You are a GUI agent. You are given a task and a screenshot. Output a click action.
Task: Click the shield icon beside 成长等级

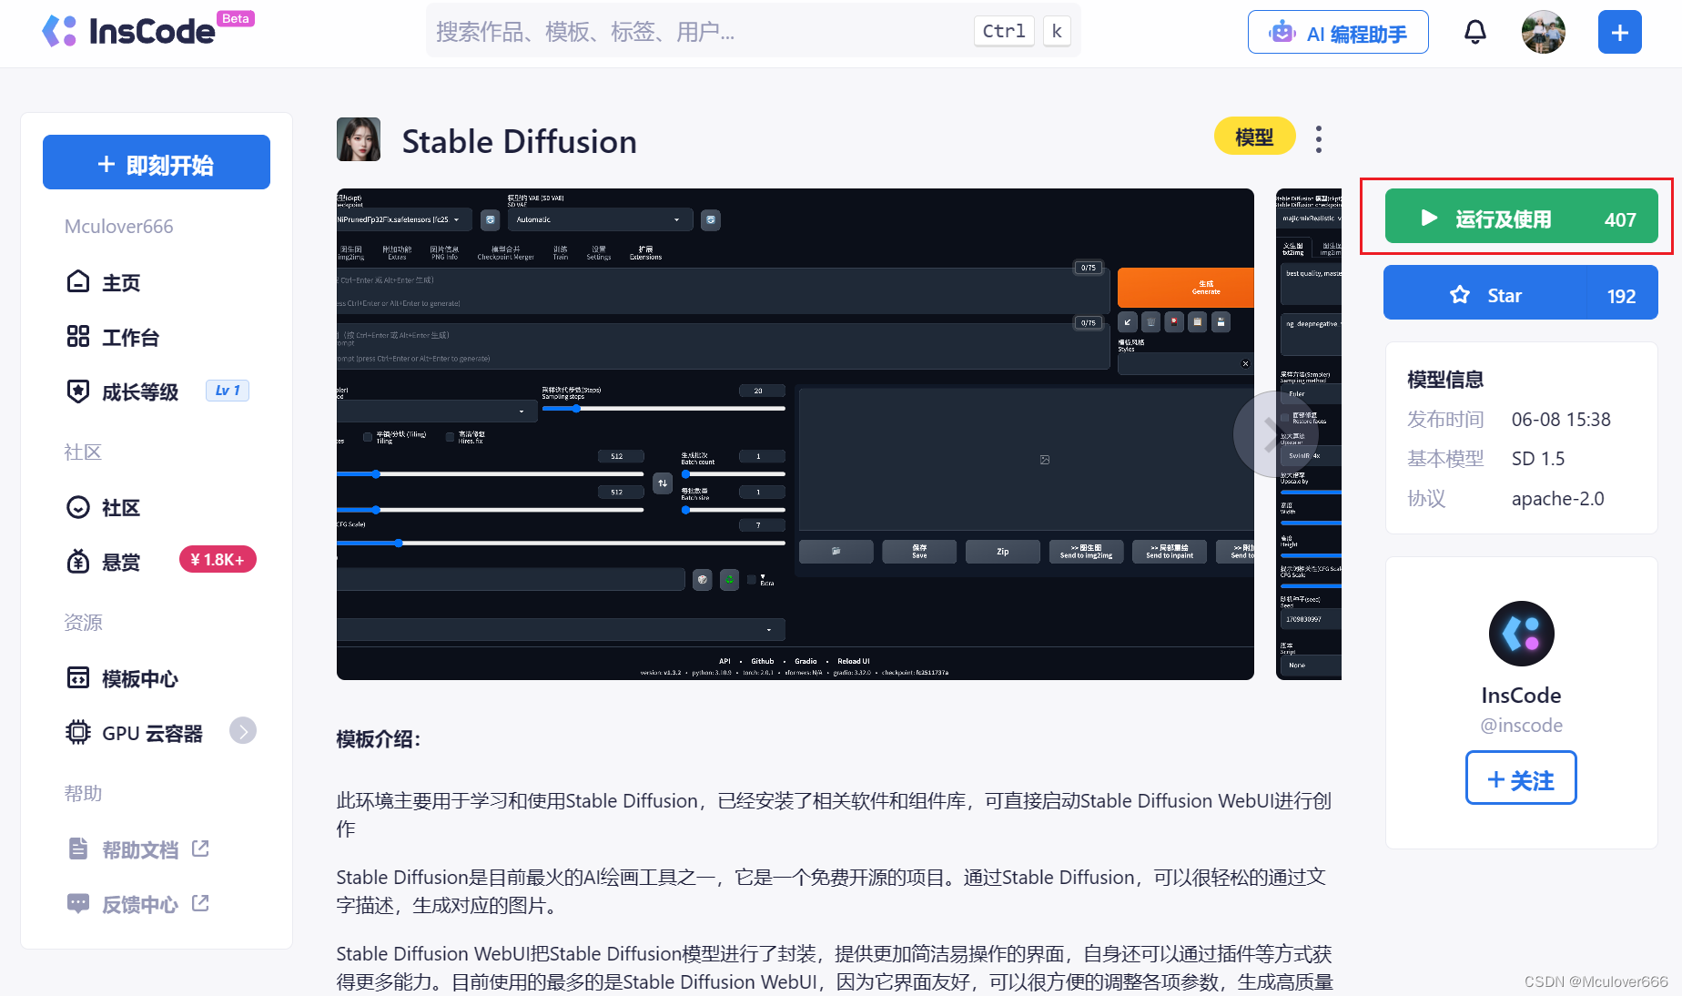78,391
